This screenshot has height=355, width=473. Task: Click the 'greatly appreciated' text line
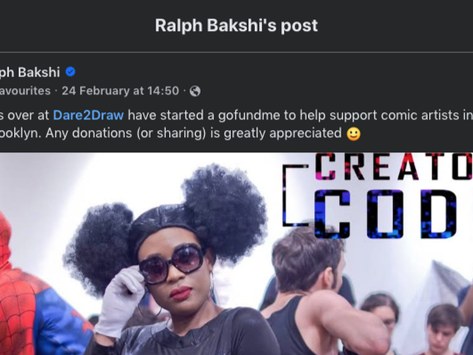click(283, 133)
